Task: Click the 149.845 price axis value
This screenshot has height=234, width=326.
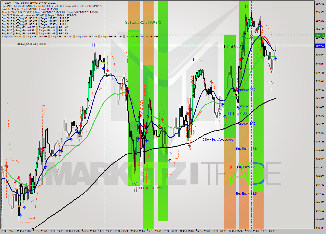Action: [320, 64]
